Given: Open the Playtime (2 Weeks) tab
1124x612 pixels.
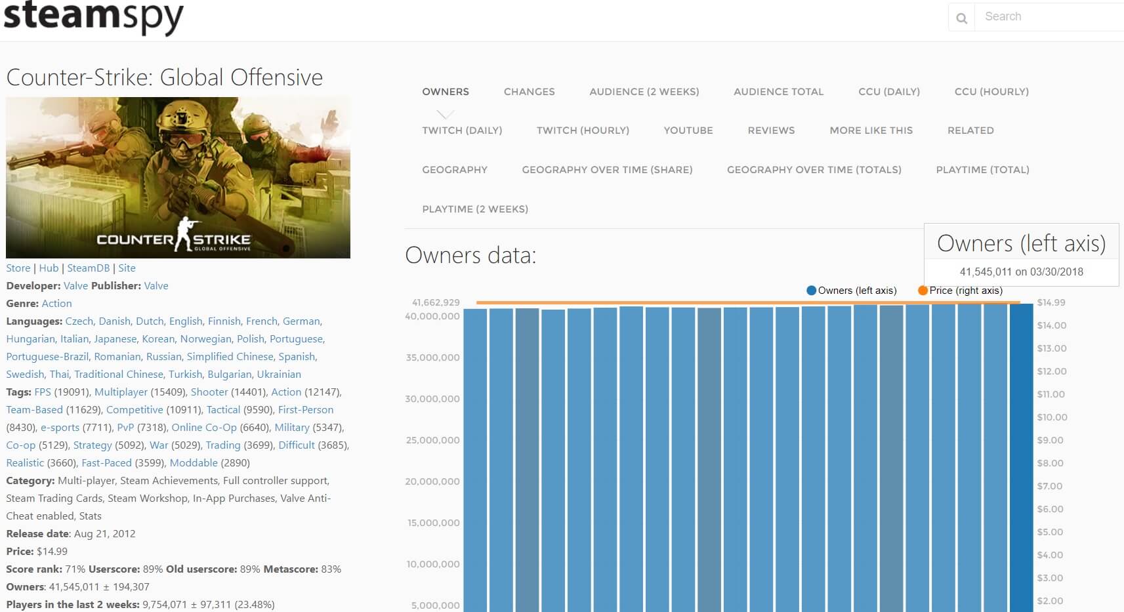Looking at the screenshot, I should tap(475, 209).
